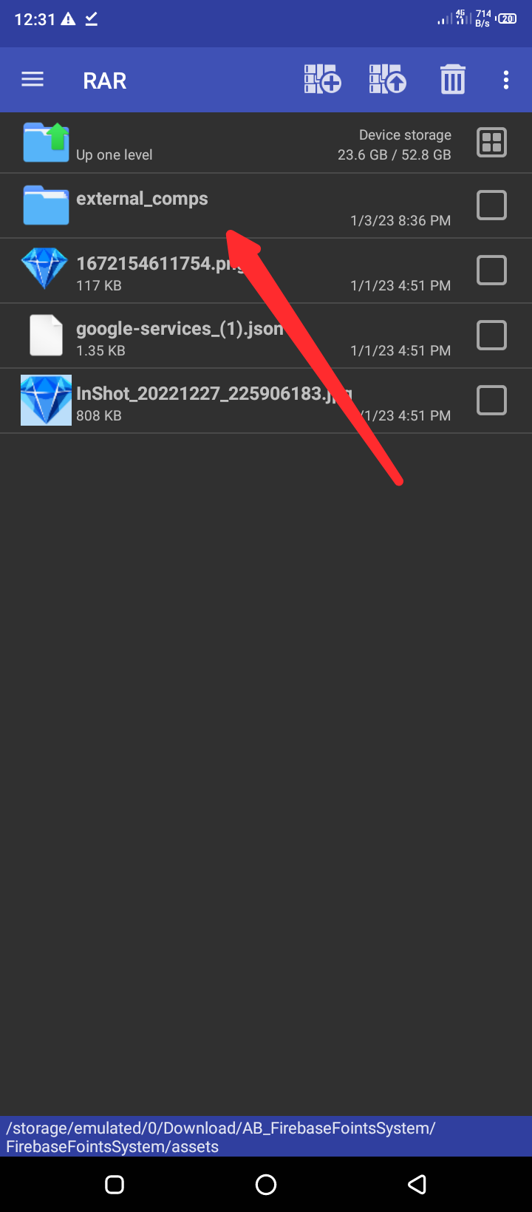Tap the blue diamond icon of 1672154611754.png
Screen dimensions: 532x1212
click(x=44, y=268)
